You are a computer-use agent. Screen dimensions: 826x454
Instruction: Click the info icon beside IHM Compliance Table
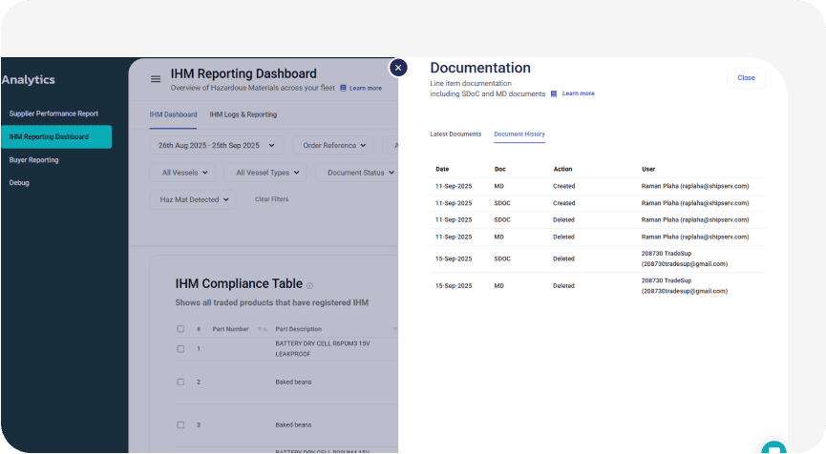309,285
